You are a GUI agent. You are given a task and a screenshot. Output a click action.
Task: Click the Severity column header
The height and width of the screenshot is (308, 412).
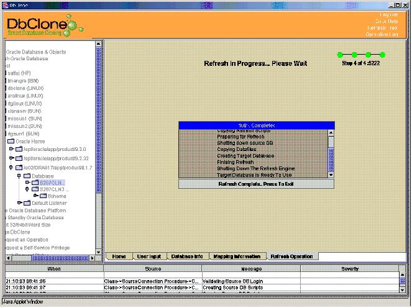[350, 269]
